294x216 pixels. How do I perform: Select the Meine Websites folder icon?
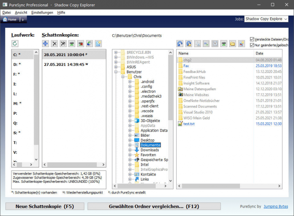[180, 94]
